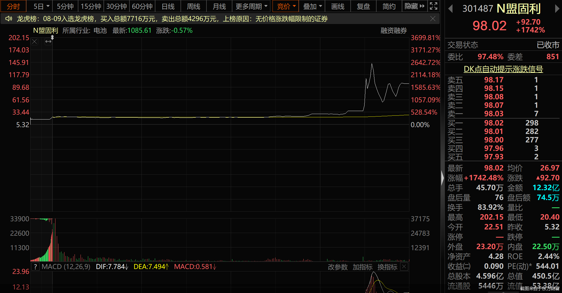Image resolution: width=562 pixels, height=293 pixels.
Task: Toggle the 隐藏 hide panel button
Action: [x=415, y=6]
